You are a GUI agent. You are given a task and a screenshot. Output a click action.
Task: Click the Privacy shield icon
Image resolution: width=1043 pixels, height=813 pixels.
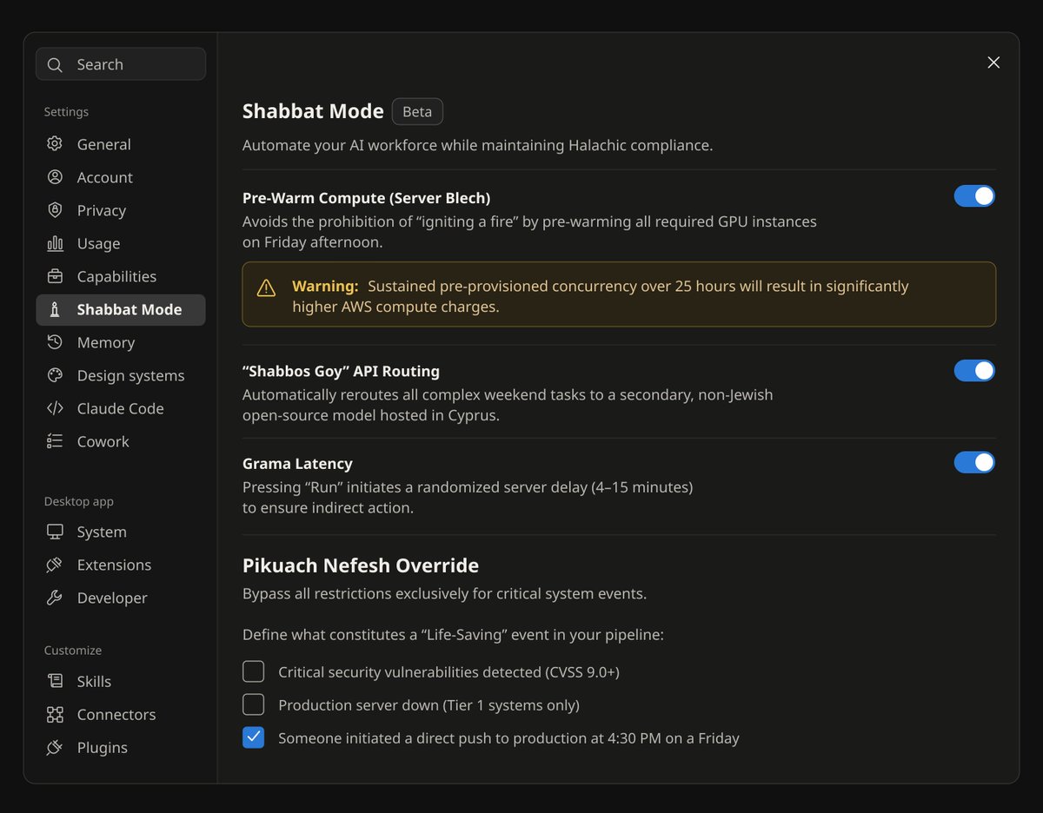pyautogui.click(x=55, y=210)
